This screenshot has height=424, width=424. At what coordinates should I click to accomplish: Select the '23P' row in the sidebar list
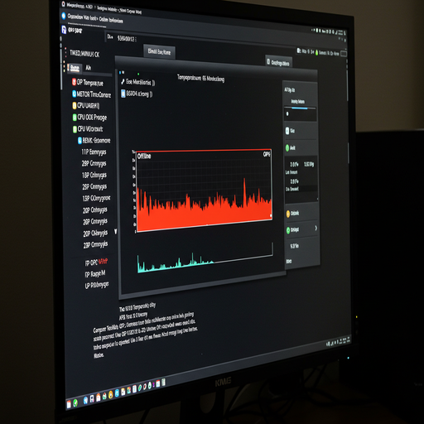95,245
